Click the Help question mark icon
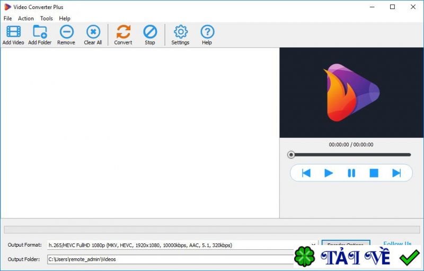This screenshot has width=424, height=271. (207, 32)
